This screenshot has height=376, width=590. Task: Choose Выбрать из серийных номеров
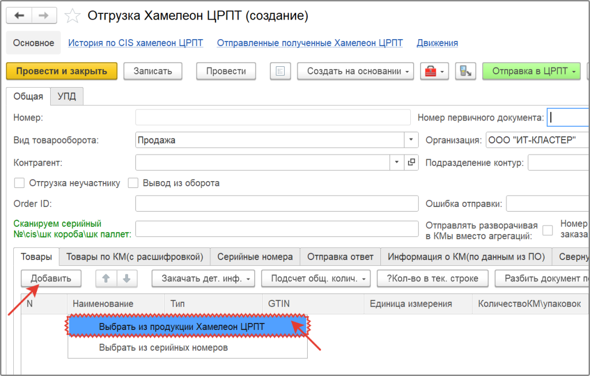point(188,347)
